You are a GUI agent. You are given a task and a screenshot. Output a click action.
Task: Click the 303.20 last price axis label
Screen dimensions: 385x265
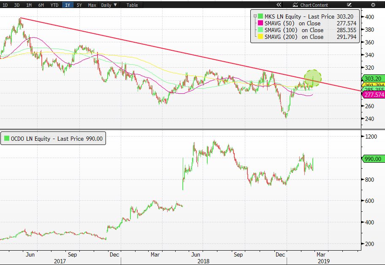(x=373, y=79)
